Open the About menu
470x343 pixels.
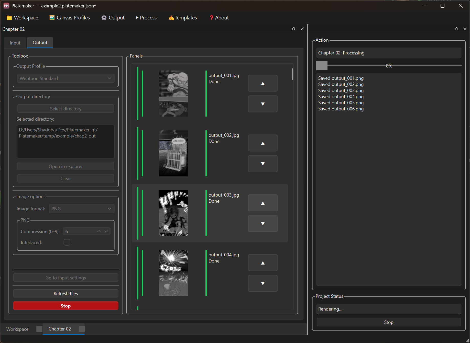pos(219,18)
